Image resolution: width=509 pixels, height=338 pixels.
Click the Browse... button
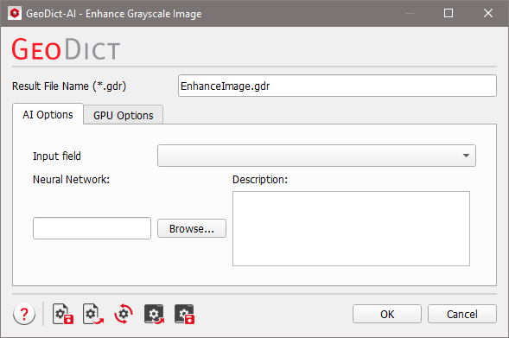(192, 228)
